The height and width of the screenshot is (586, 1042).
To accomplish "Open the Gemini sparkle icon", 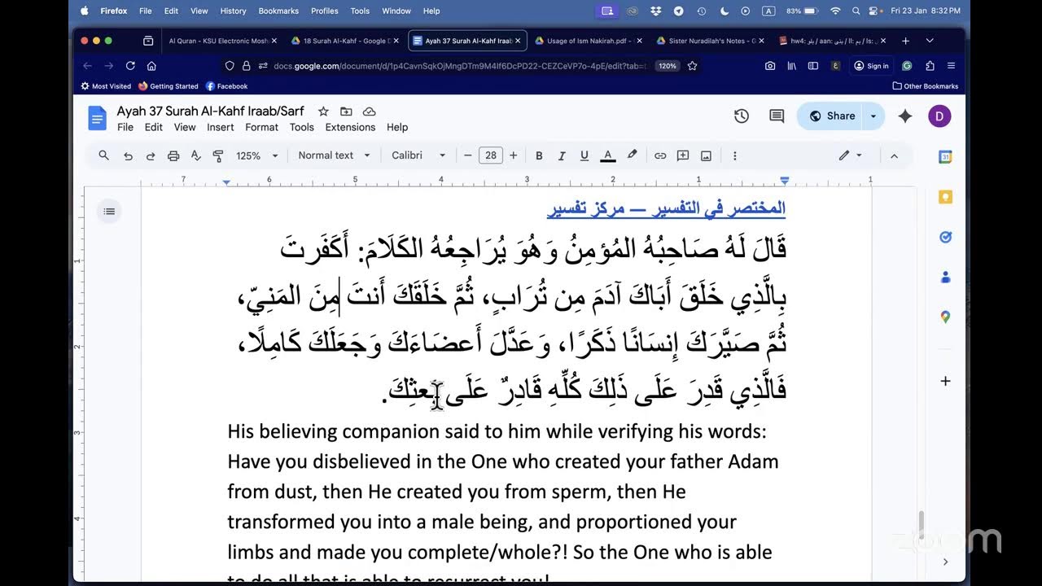I will click(905, 116).
